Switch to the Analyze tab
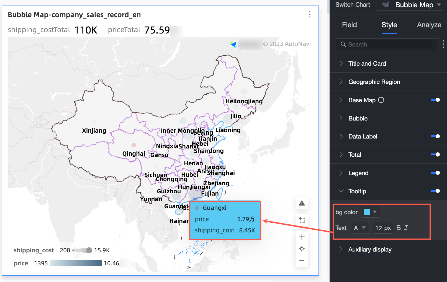The width and height of the screenshot is (447, 282). [x=429, y=25]
